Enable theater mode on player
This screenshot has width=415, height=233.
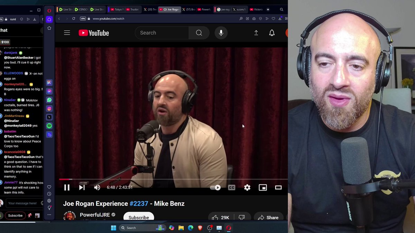pyautogui.click(x=278, y=187)
